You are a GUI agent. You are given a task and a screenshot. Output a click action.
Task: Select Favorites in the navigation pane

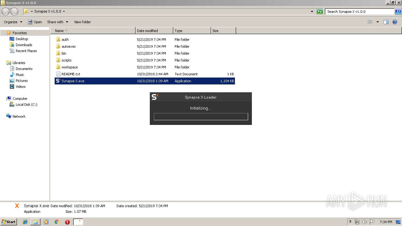(x=19, y=33)
